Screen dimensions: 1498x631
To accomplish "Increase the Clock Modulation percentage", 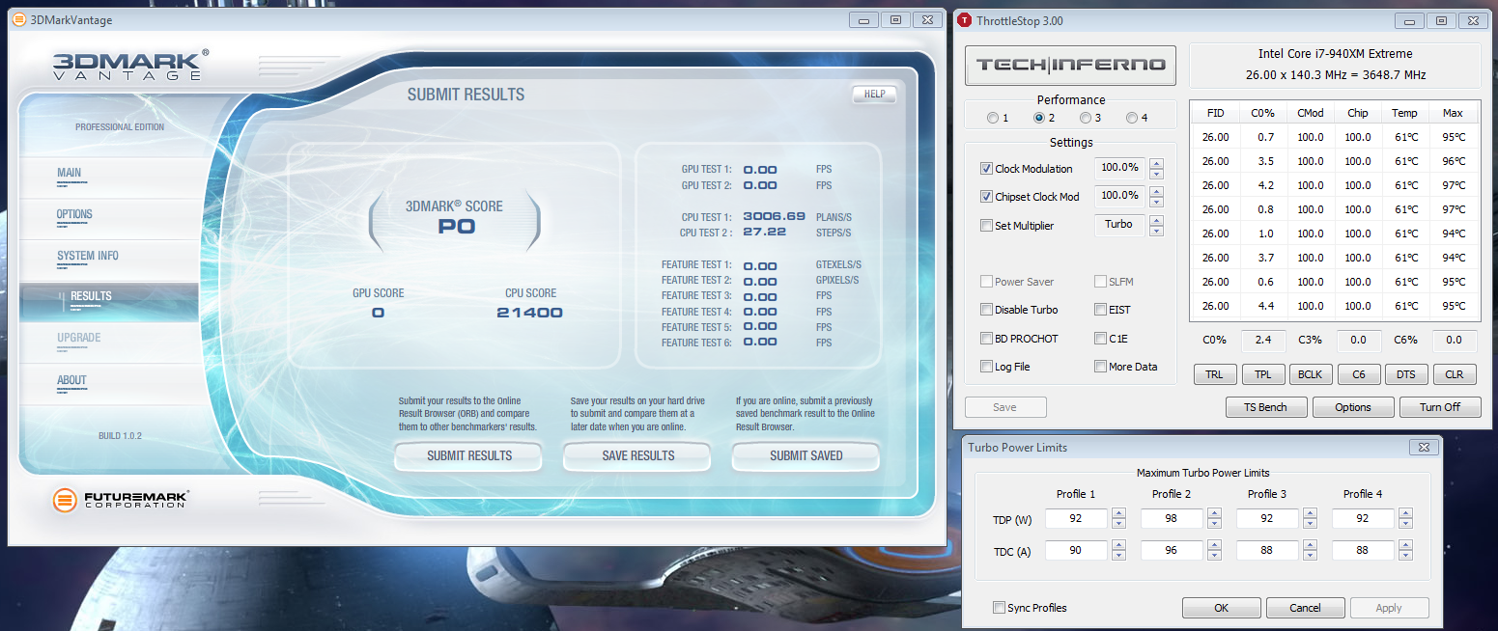I will coord(1156,163).
